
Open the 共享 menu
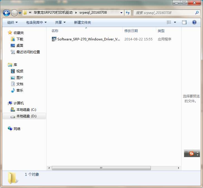(60, 23)
